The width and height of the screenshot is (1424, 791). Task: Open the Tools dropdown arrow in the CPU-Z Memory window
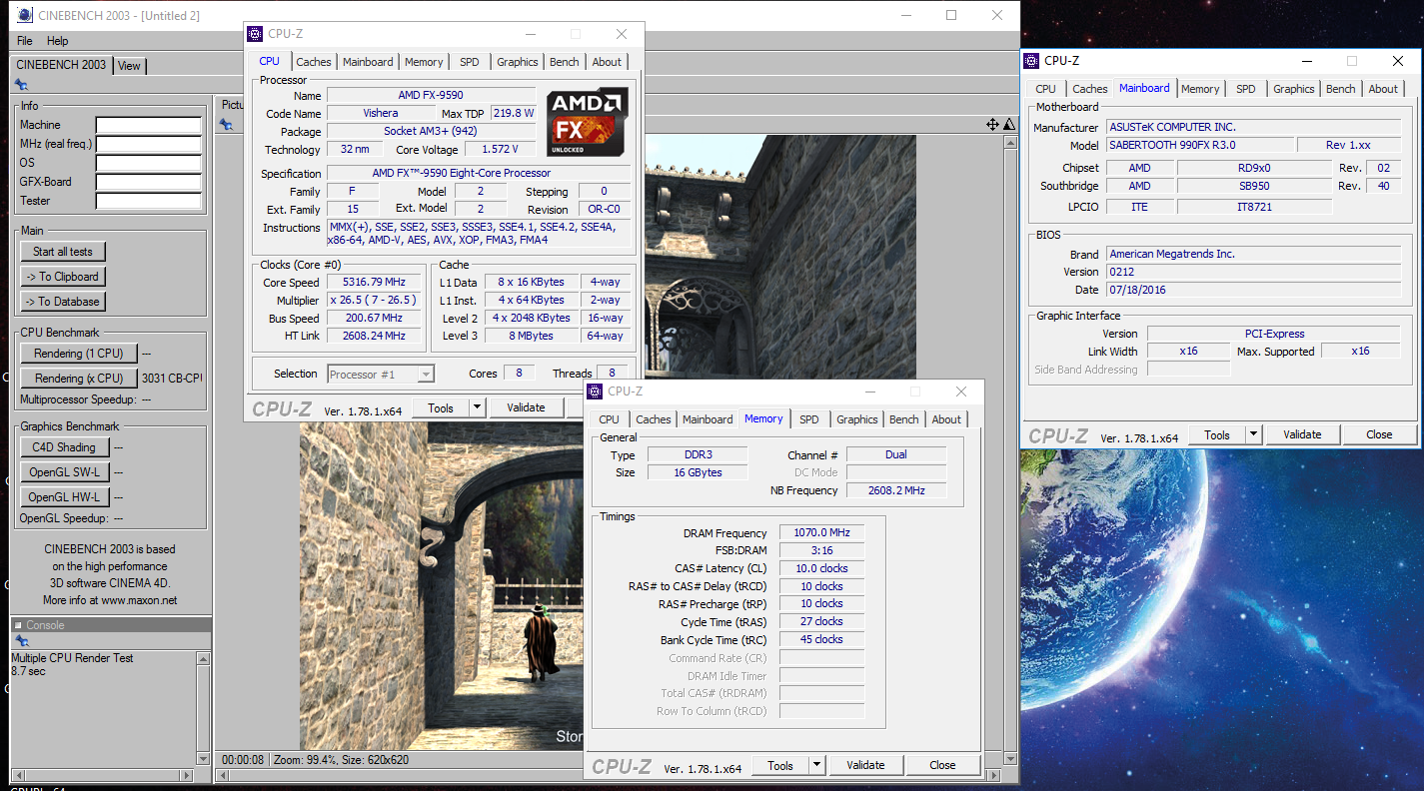[815, 765]
